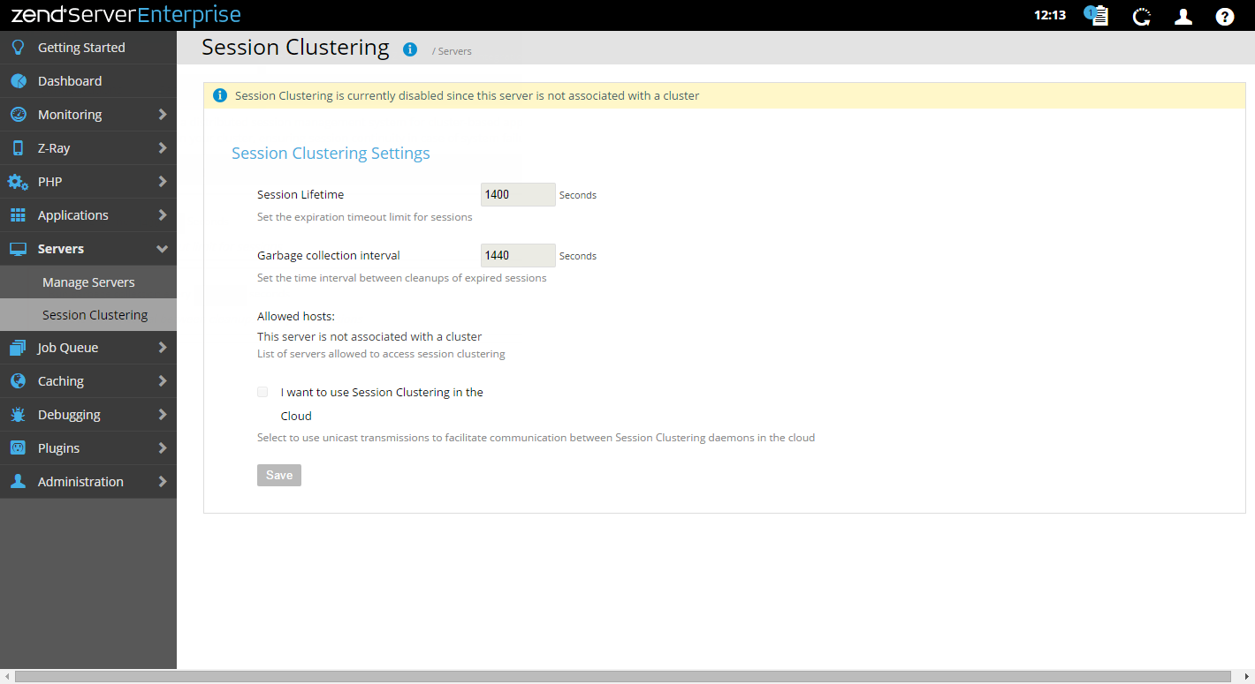The height and width of the screenshot is (684, 1255).
Task: Click the restart server icon
Action: pyautogui.click(x=1142, y=16)
